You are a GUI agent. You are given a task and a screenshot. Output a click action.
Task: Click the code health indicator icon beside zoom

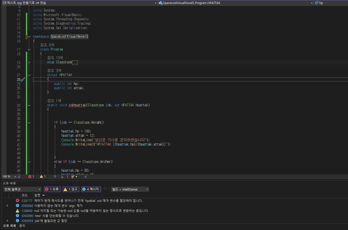(19, 176)
